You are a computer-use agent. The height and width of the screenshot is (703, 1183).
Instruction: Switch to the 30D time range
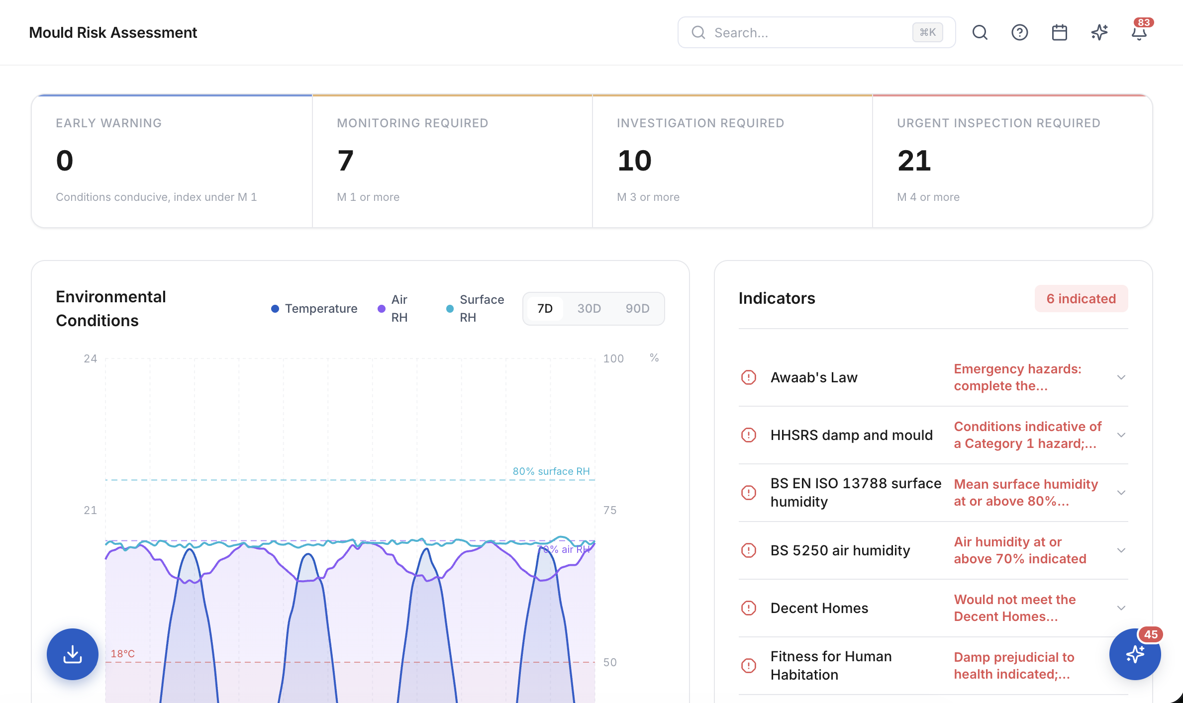(x=589, y=309)
